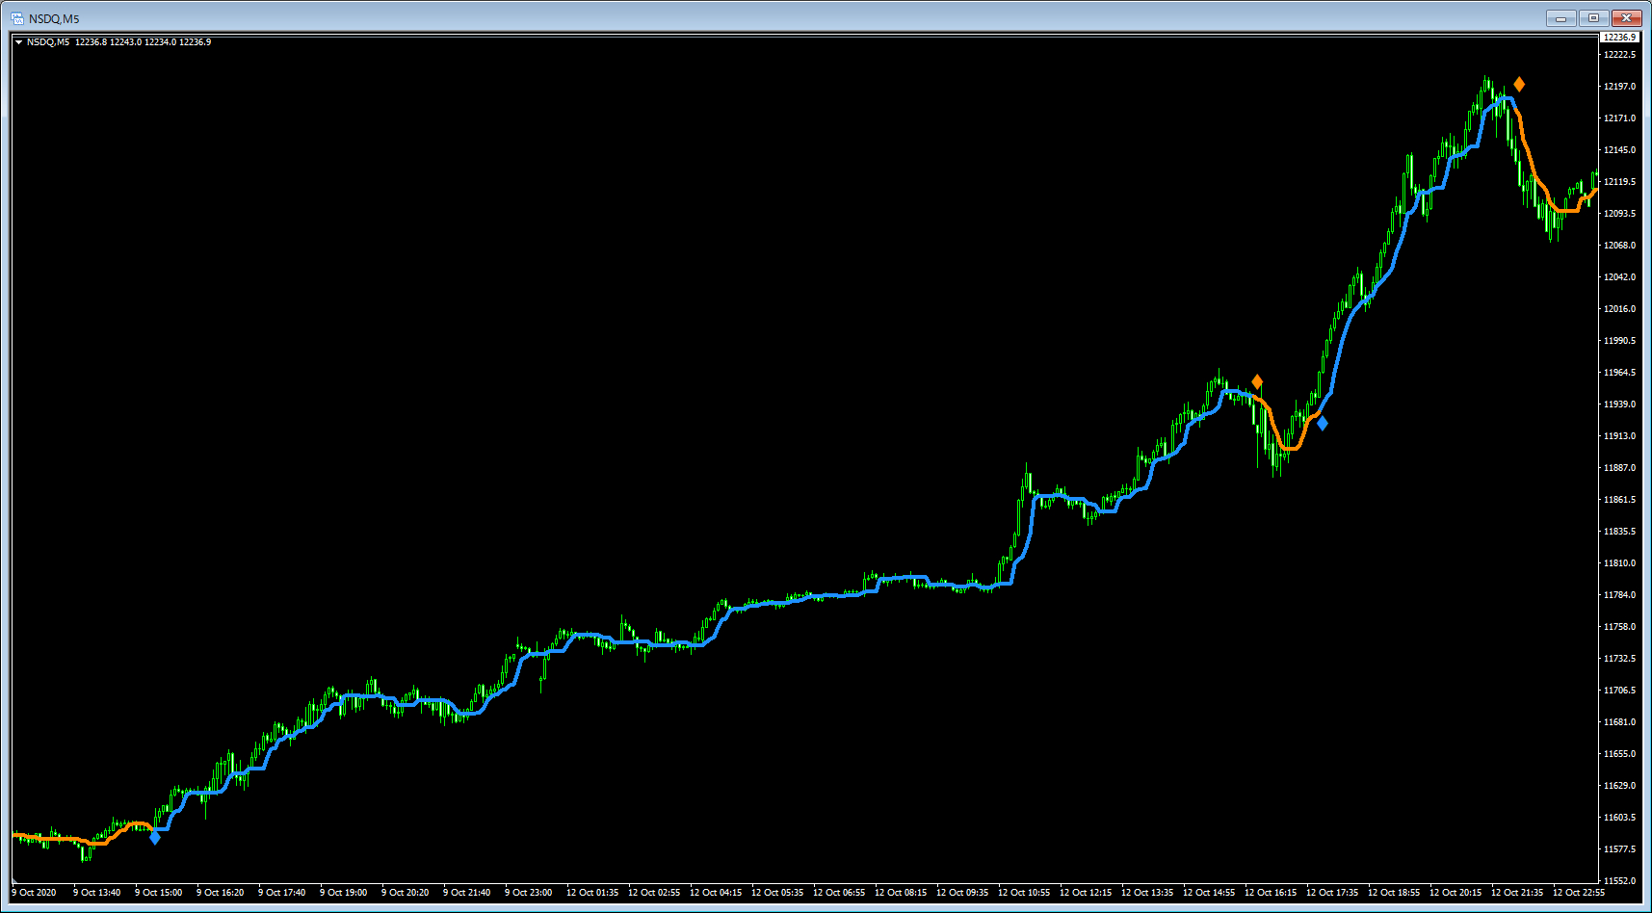Image resolution: width=1652 pixels, height=913 pixels.
Task: Click the 12 Oct 22:55 time label
Action: [1579, 893]
